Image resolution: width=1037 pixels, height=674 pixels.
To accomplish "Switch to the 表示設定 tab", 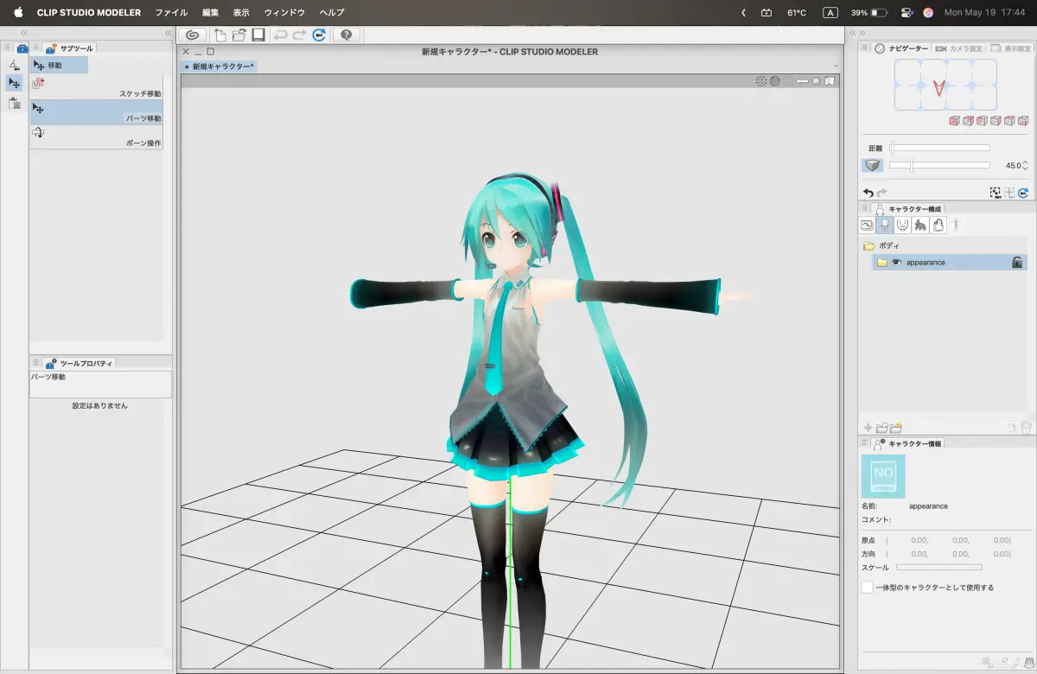I will point(1011,48).
